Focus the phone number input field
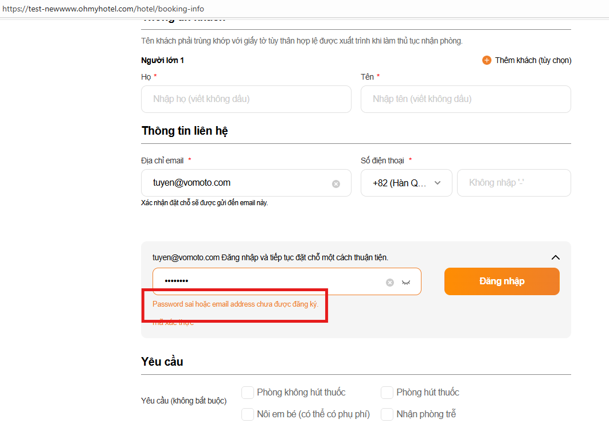This screenshot has height=423, width=609. (513, 183)
